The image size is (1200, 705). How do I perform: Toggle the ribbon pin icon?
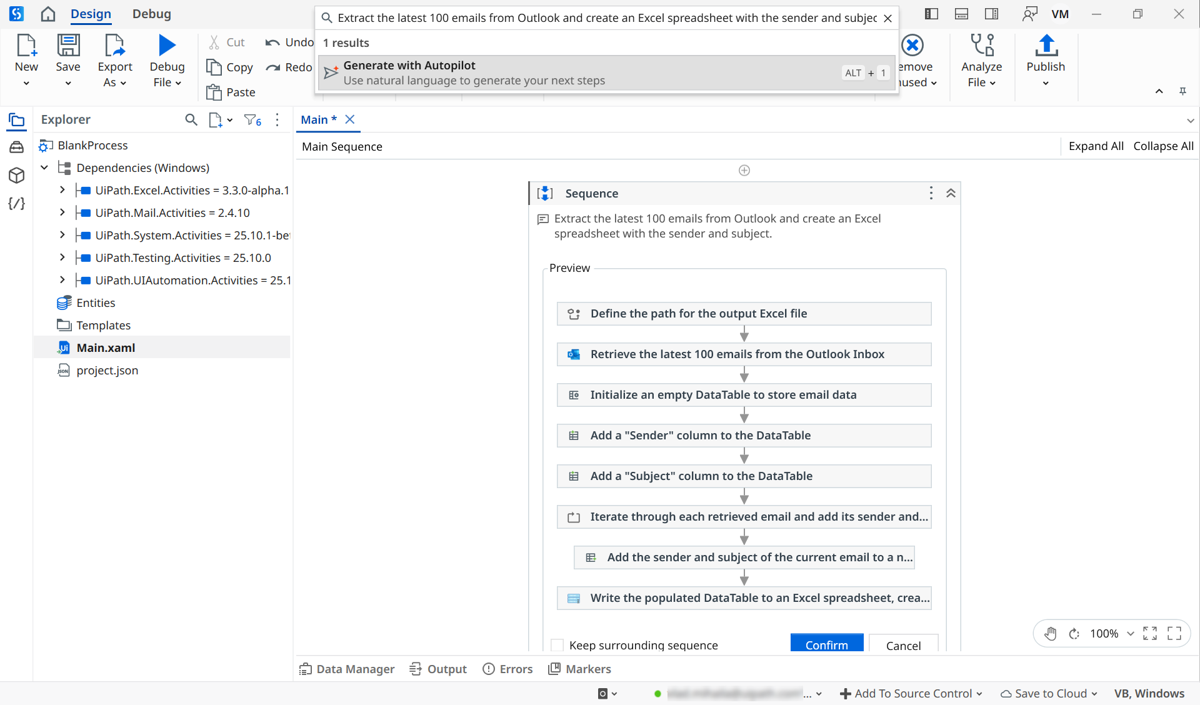pos(1182,91)
